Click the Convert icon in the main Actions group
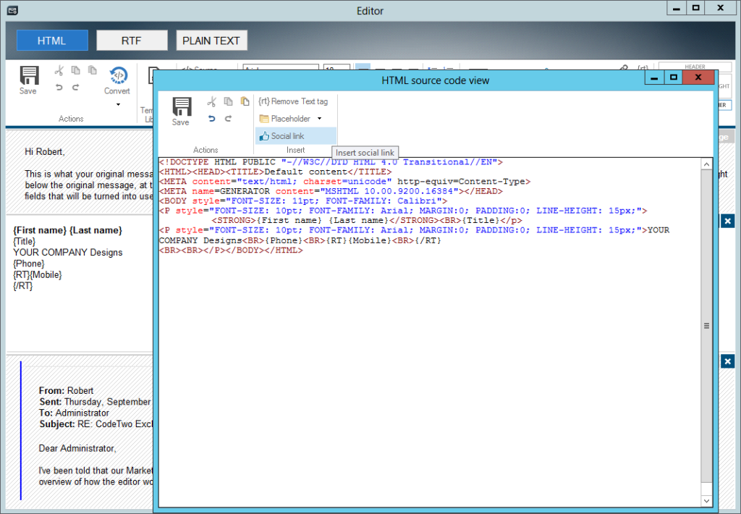 (x=117, y=76)
